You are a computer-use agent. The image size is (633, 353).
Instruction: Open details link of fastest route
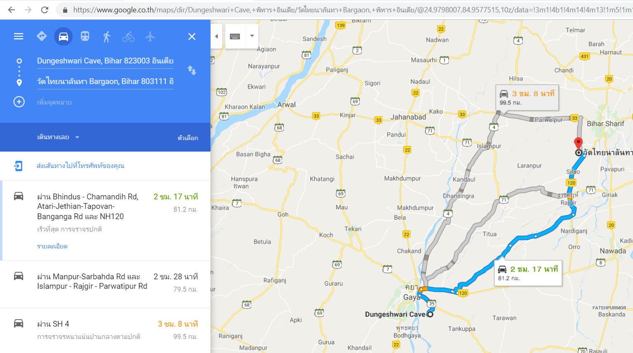(52, 246)
